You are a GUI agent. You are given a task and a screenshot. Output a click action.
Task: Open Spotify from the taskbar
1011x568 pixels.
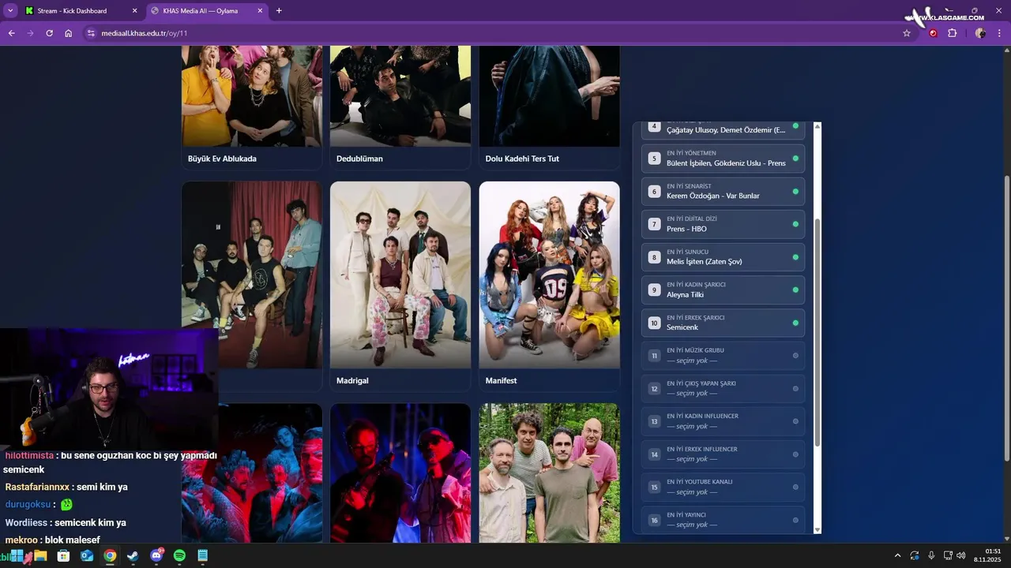coord(179,556)
